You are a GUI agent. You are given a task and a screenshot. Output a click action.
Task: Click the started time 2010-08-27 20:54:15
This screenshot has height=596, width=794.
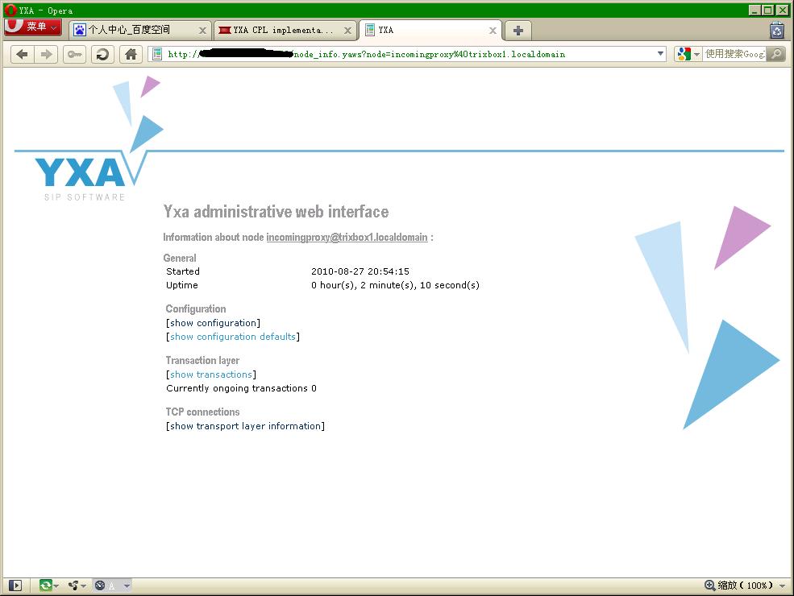360,271
